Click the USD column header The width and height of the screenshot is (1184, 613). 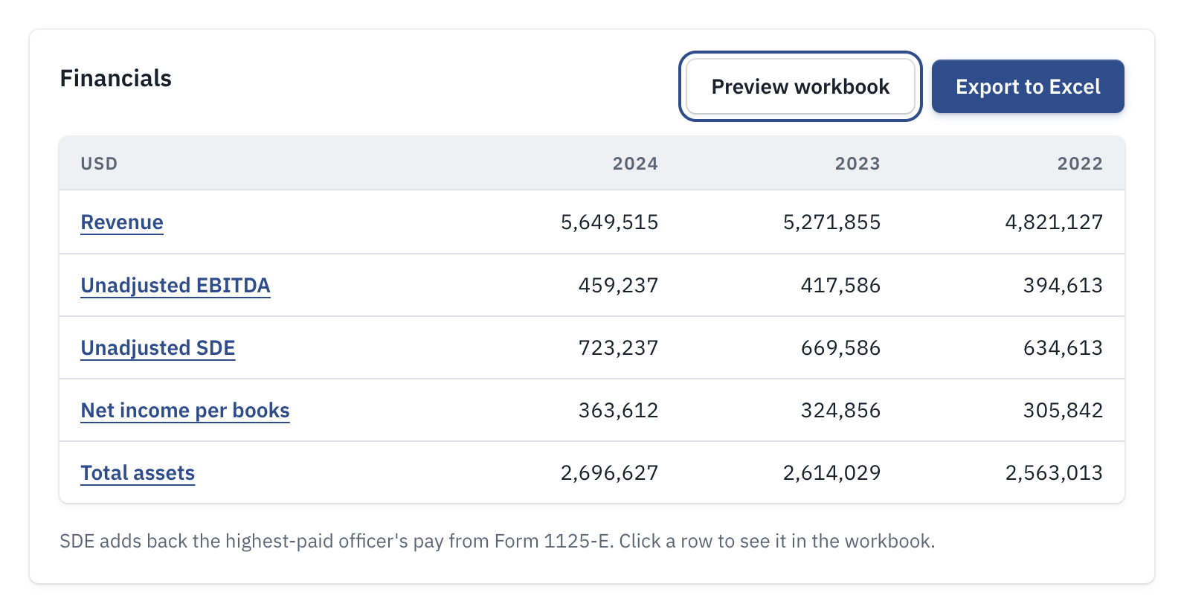click(x=100, y=164)
